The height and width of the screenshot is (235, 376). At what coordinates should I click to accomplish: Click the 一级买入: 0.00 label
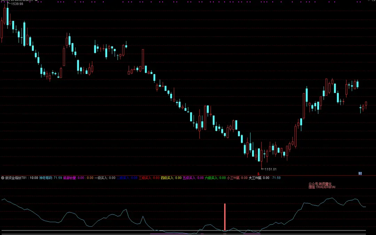tap(105, 178)
